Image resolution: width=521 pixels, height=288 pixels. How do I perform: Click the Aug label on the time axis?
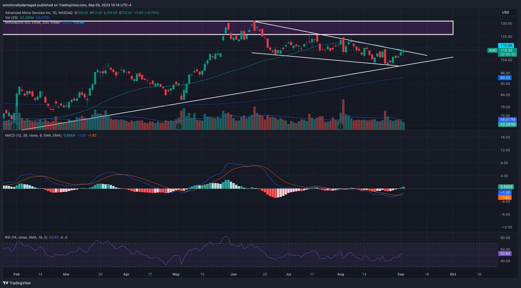tap(340, 274)
